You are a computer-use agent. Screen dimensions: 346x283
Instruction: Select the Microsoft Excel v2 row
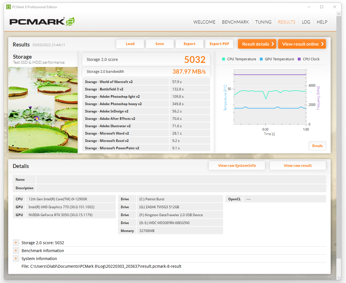pos(146,141)
